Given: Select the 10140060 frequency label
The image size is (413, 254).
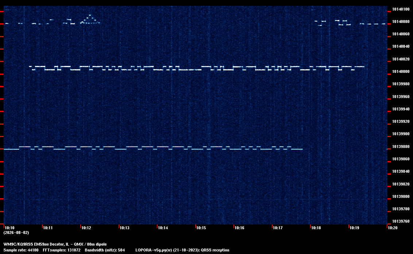Looking at the screenshot, I should pyautogui.click(x=401, y=34).
